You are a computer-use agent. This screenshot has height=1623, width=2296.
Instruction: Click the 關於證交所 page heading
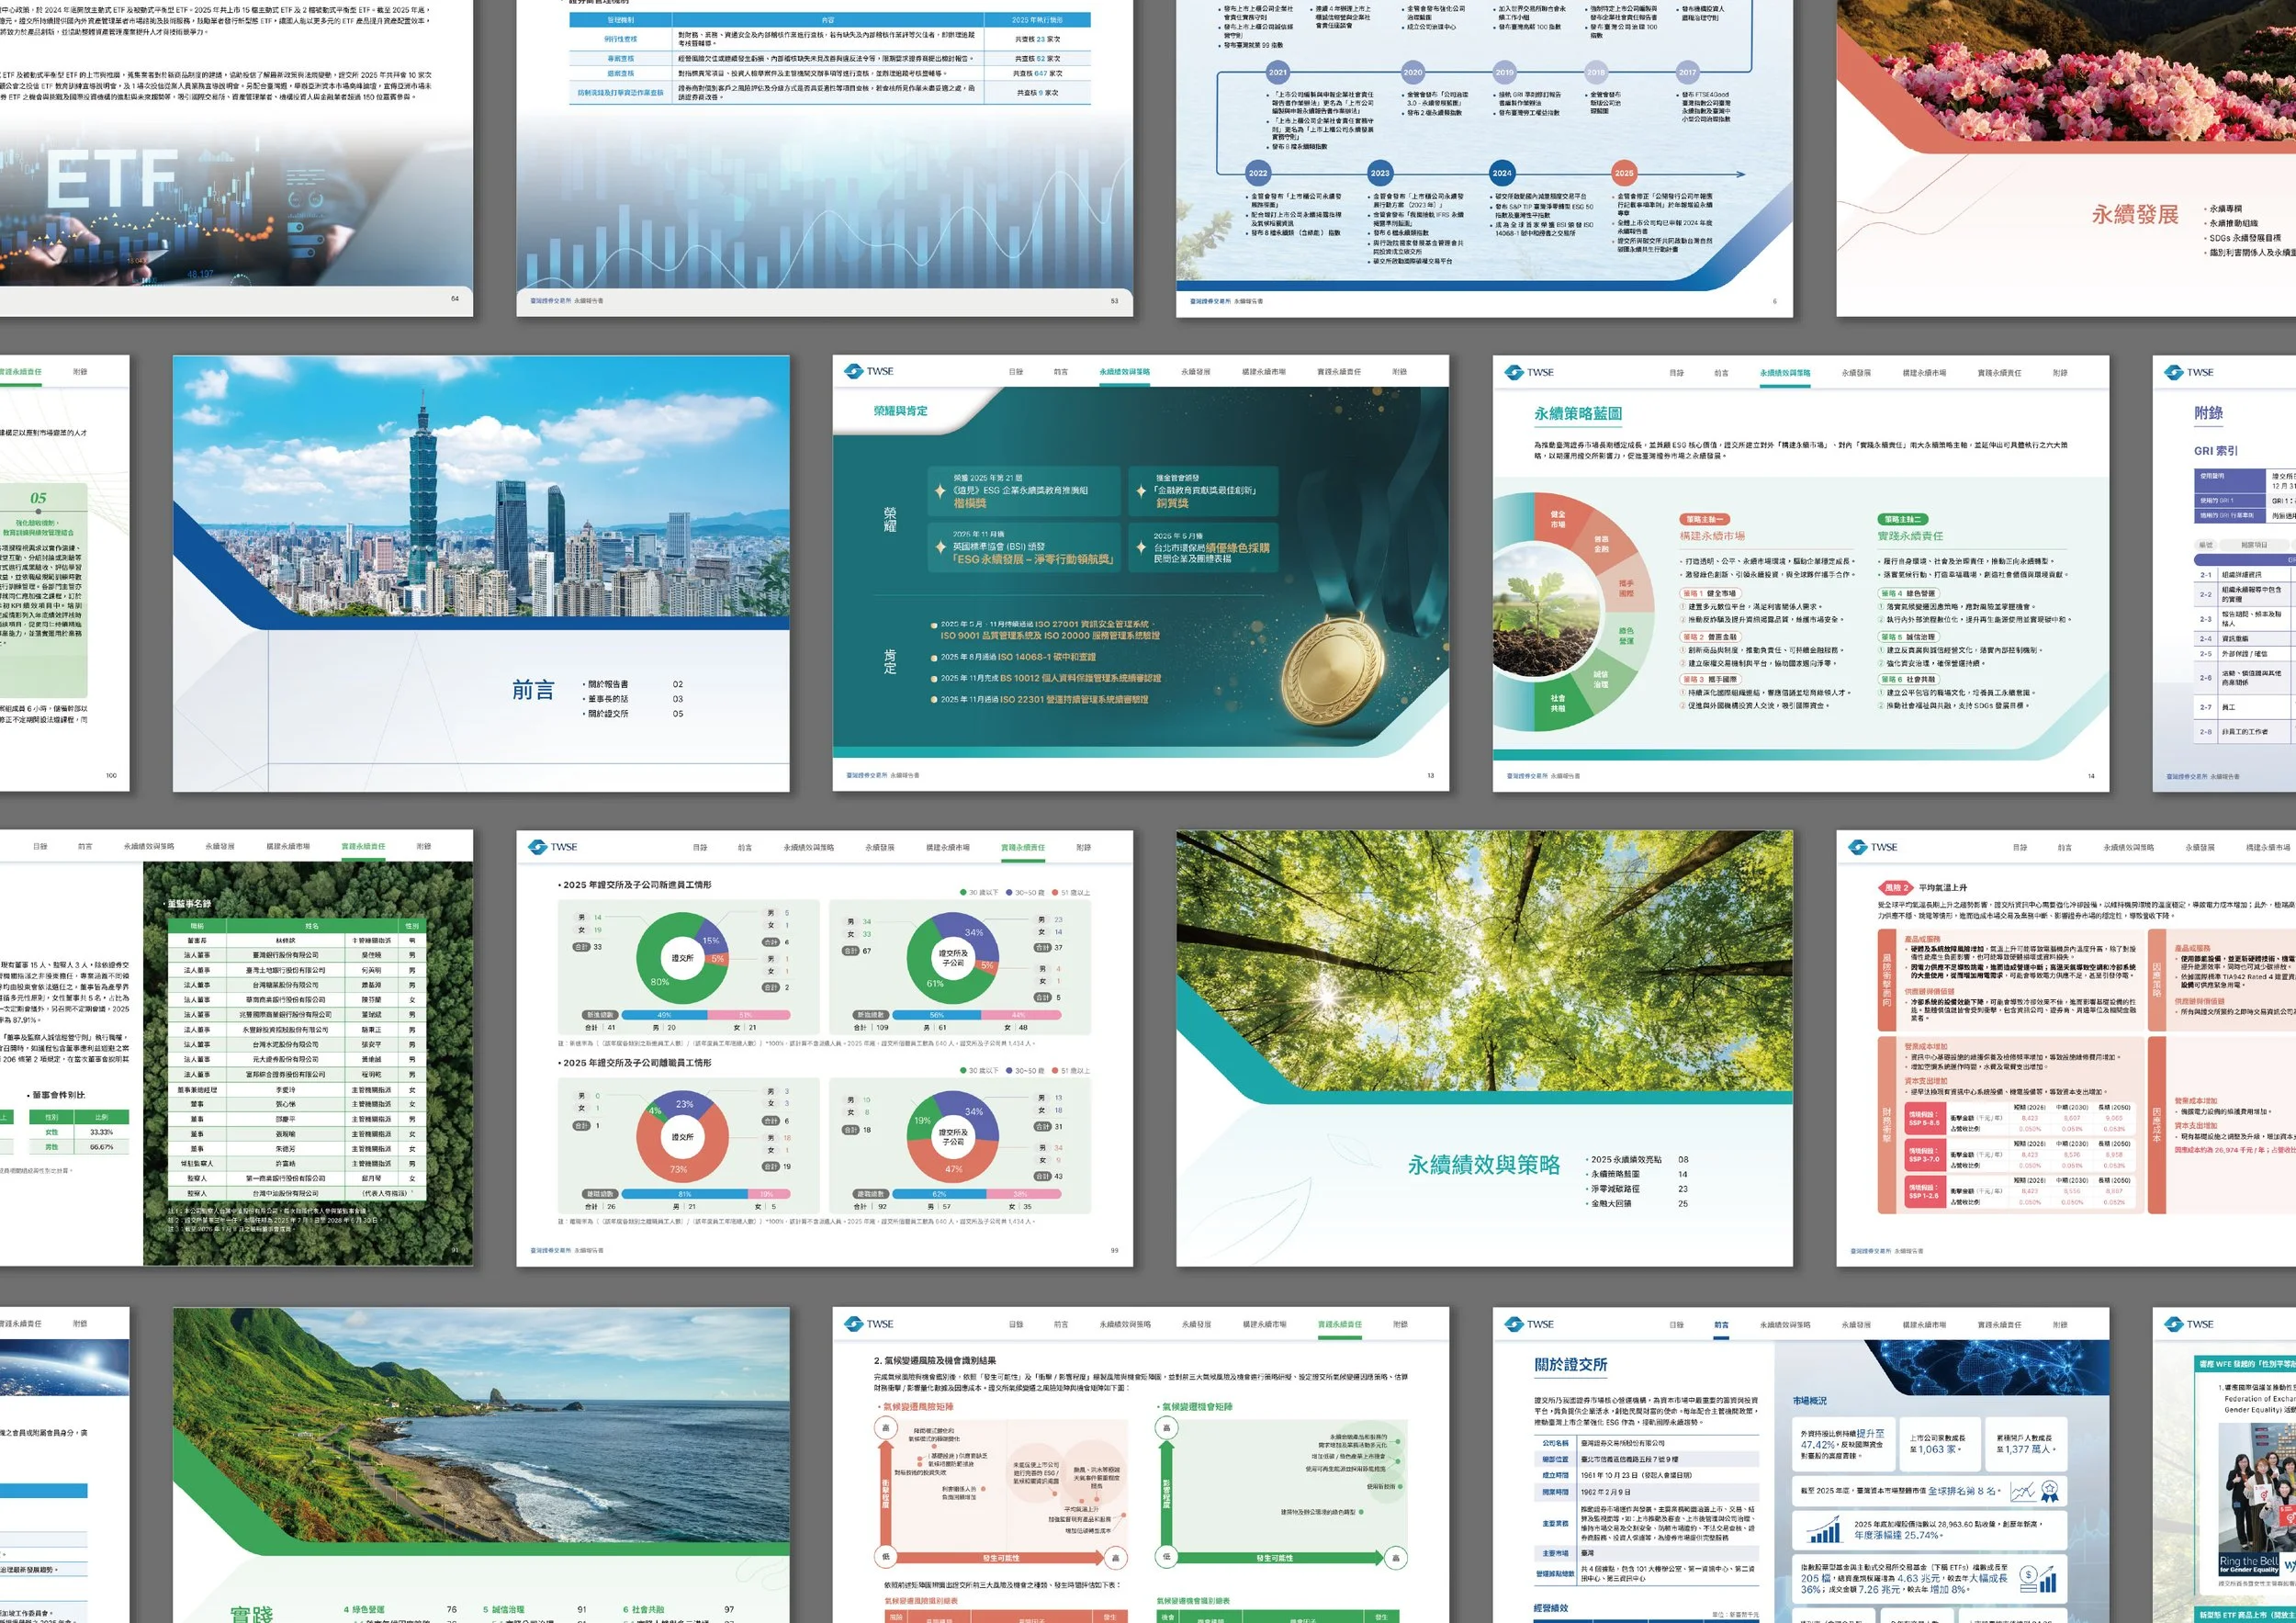(x=1571, y=1365)
